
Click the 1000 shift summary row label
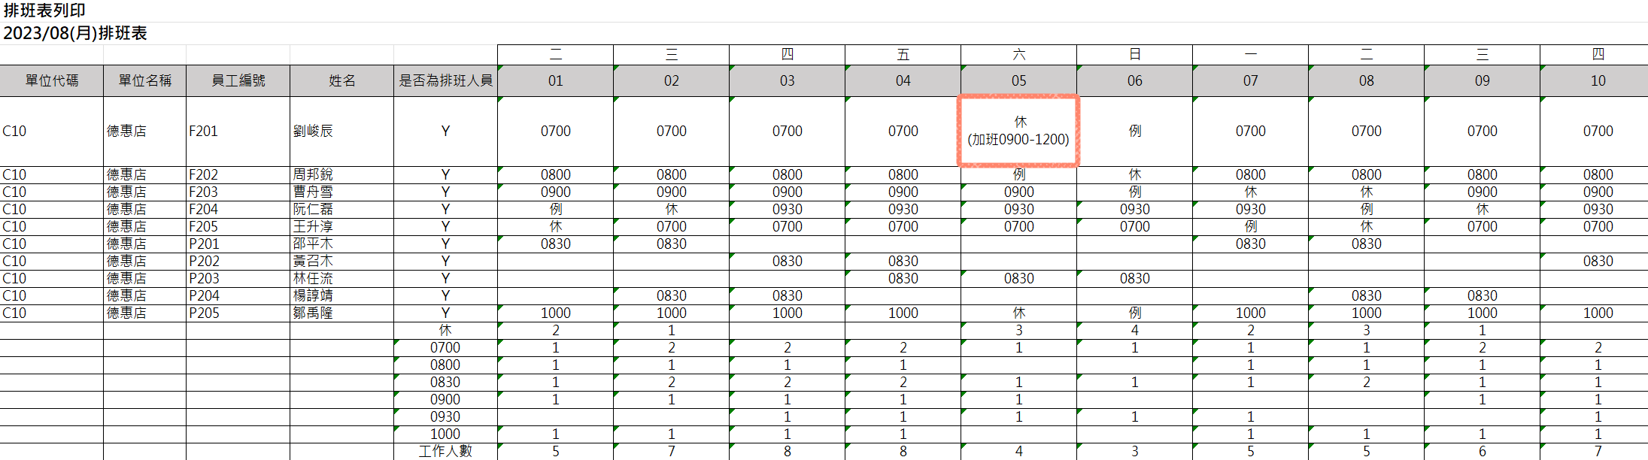point(445,434)
